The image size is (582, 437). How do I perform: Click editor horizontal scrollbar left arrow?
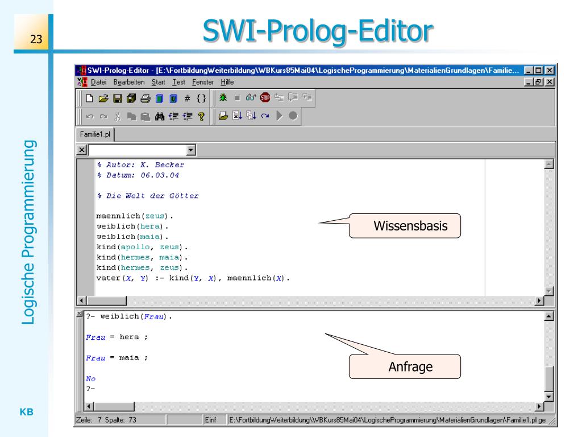82,300
